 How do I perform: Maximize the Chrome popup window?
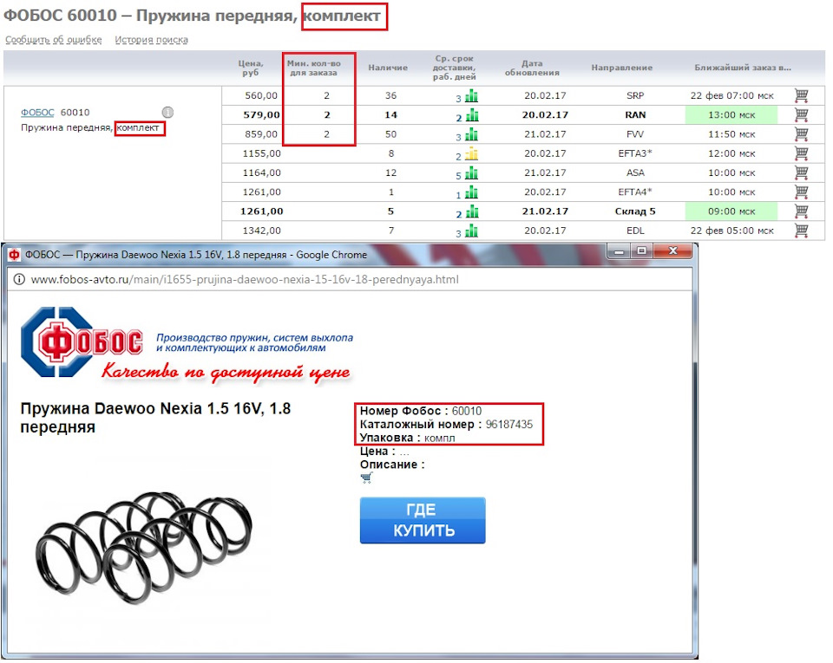pos(642,251)
